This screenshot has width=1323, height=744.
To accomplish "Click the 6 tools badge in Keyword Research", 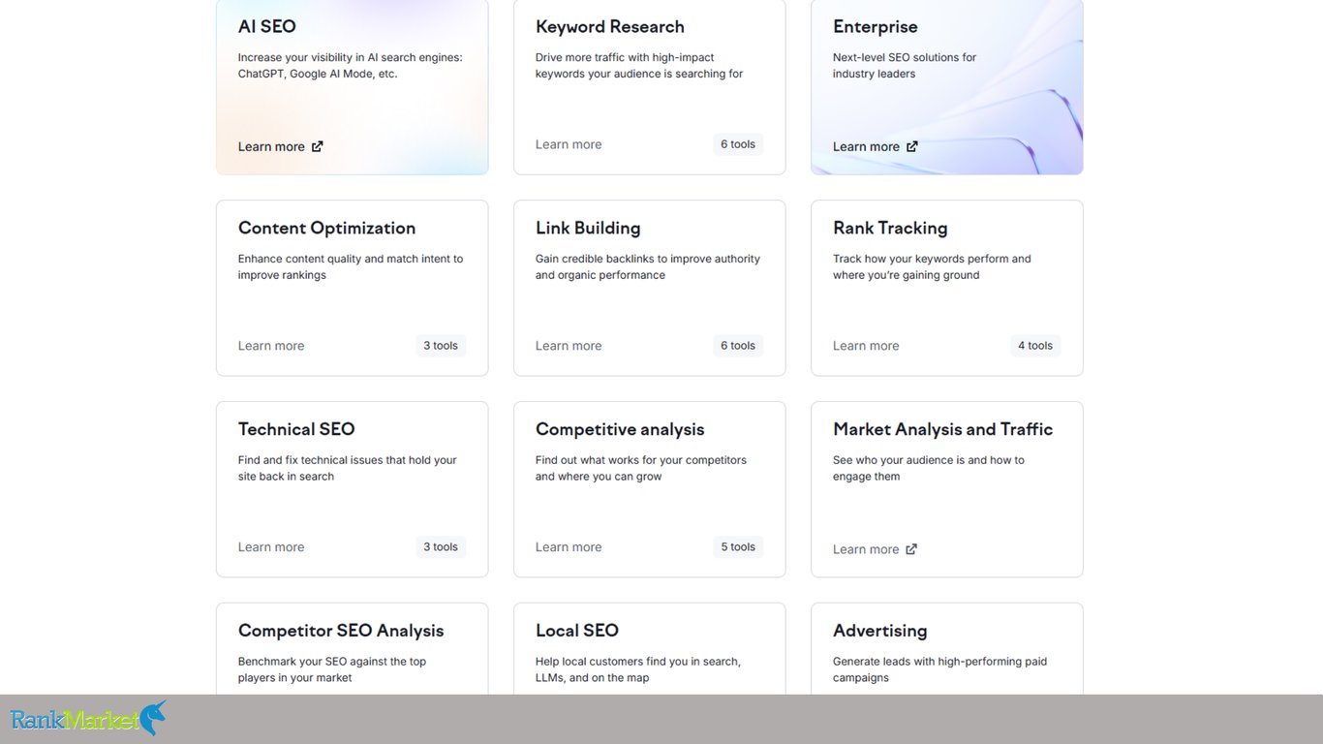I will point(738,144).
